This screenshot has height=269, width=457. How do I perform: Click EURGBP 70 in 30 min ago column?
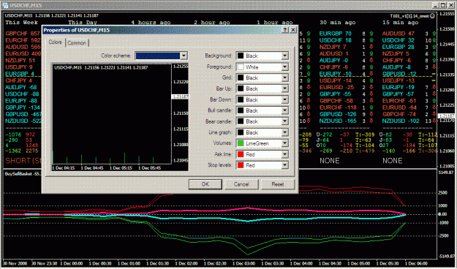pyautogui.click(x=336, y=34)
